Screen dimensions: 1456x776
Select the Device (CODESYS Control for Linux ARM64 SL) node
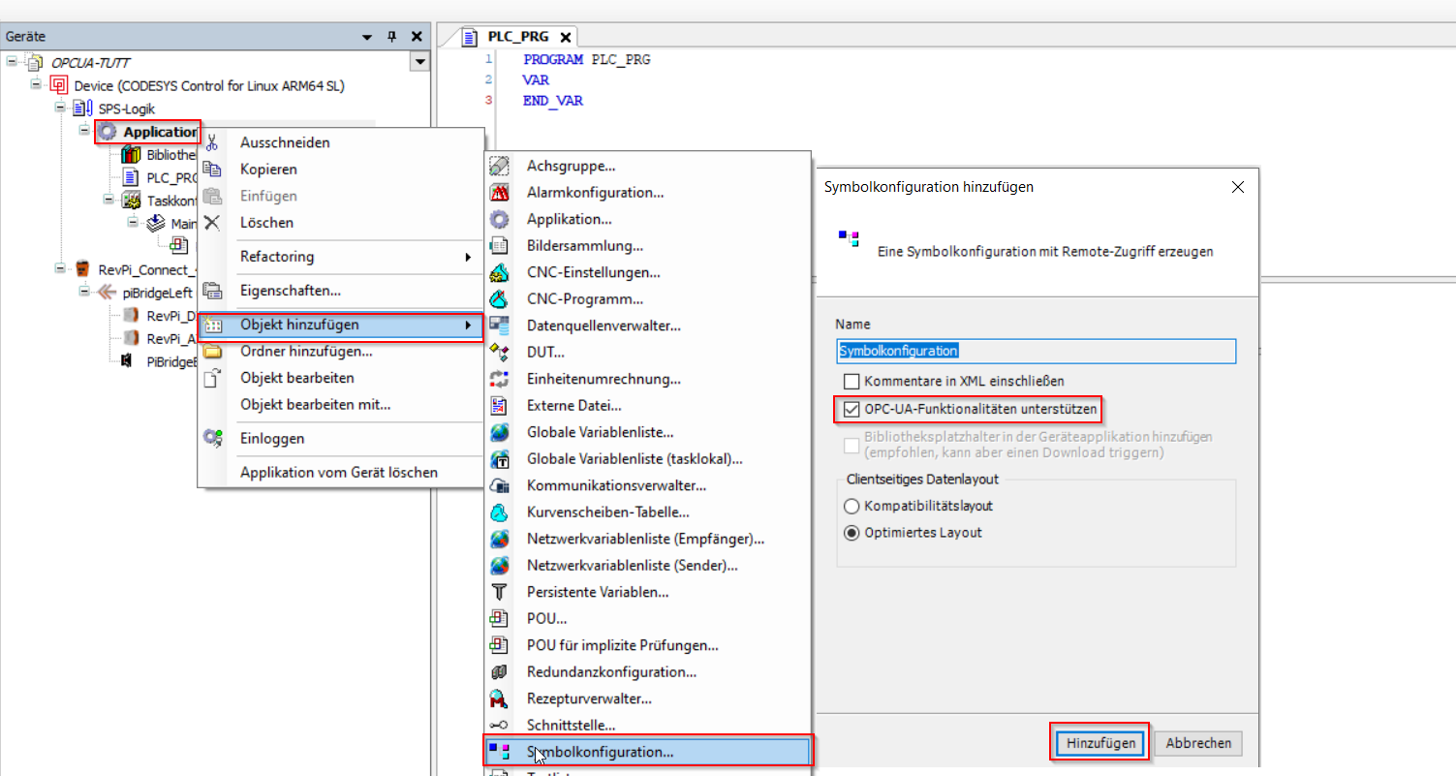(209, 85)
